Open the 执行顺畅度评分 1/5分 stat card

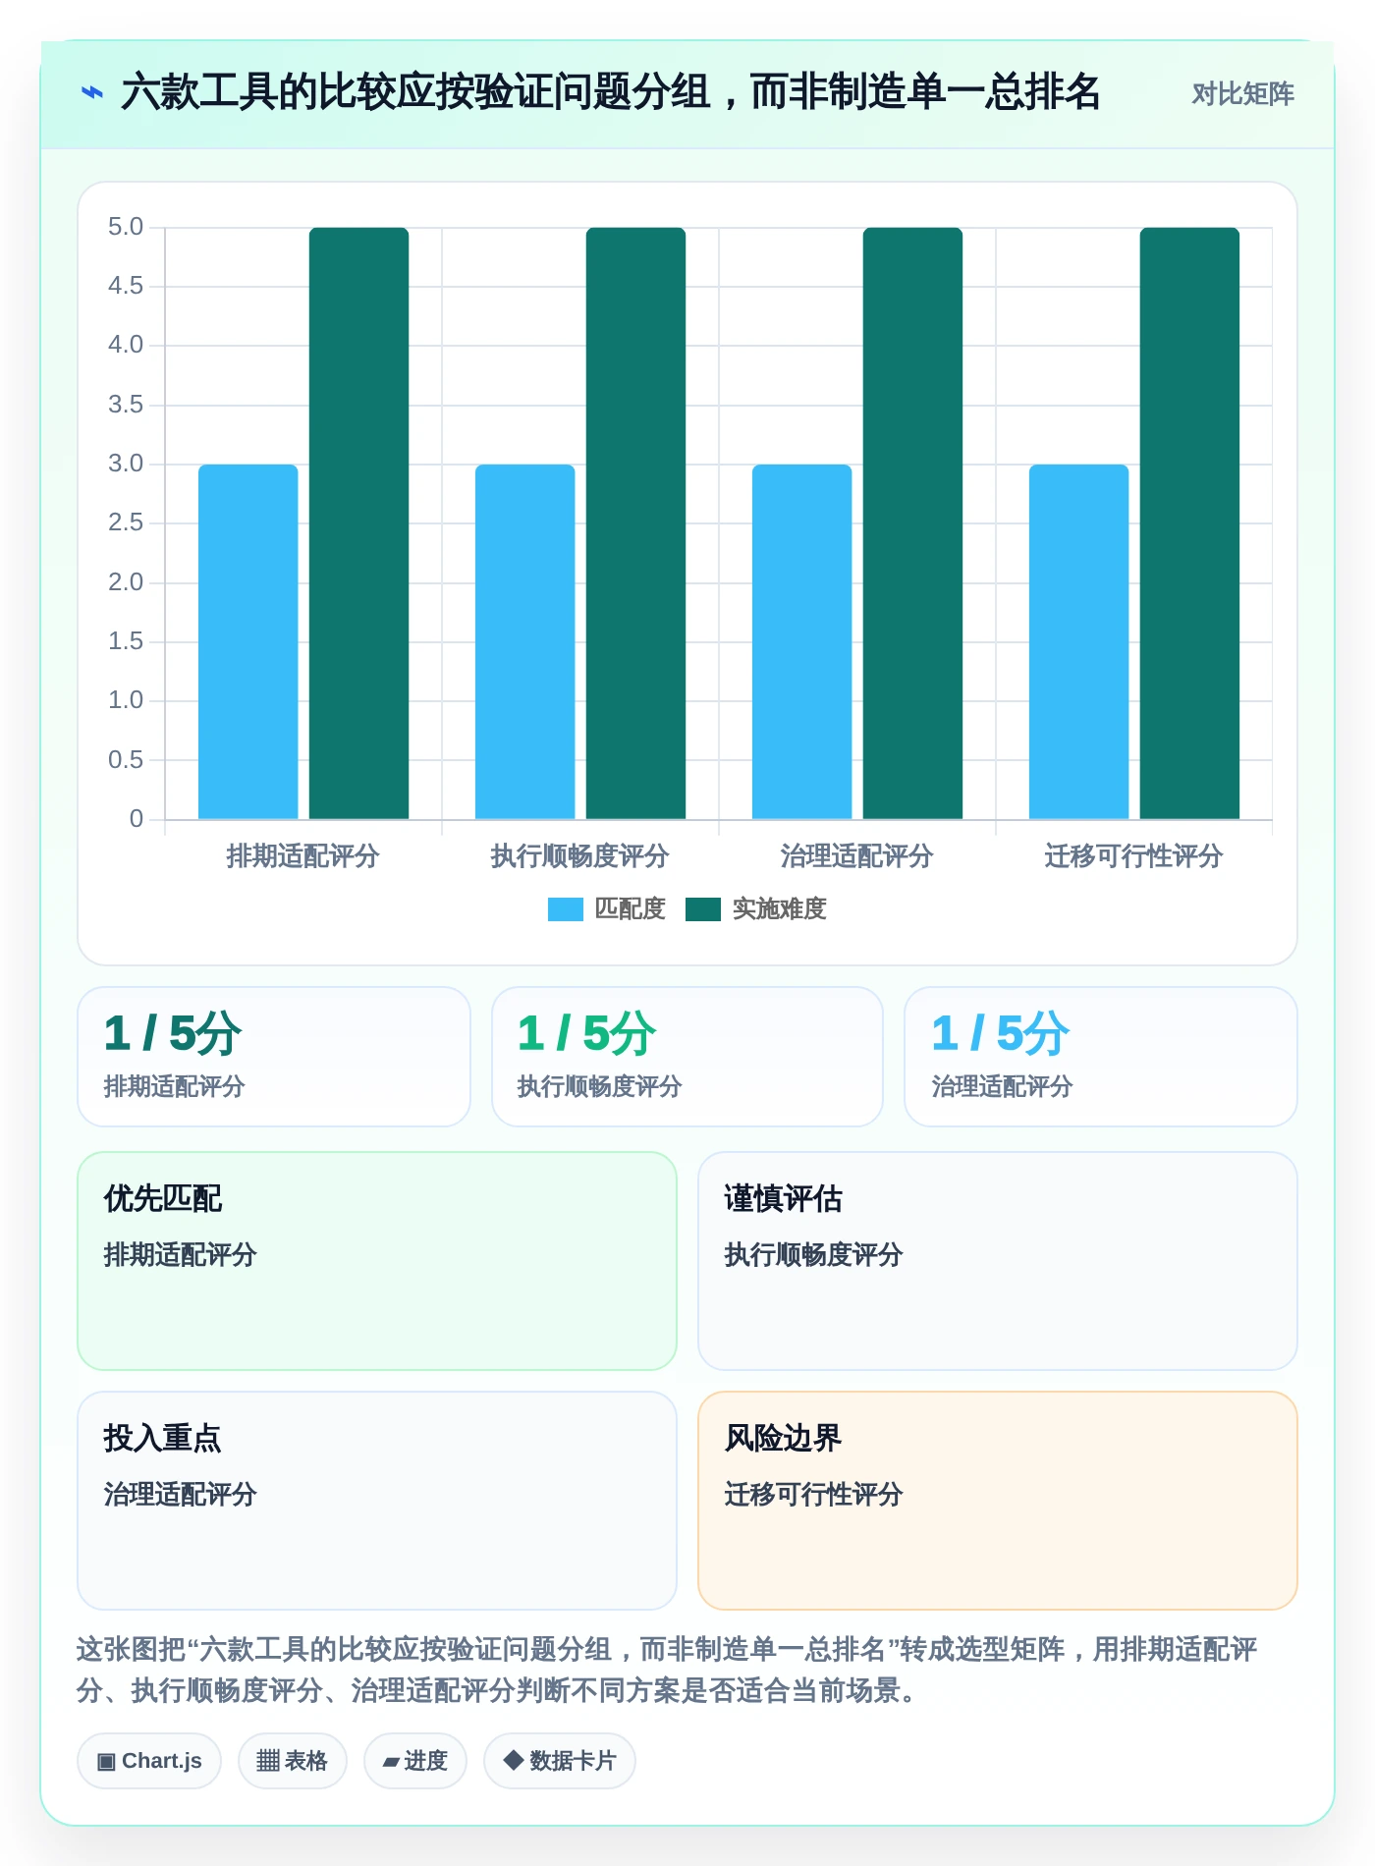(x=687, y=1057)
